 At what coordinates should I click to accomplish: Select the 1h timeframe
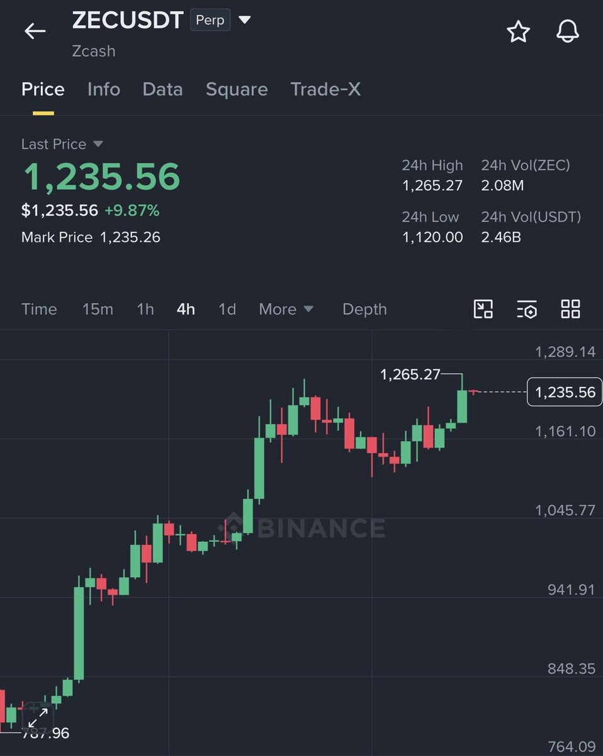[x=145, y=309]
